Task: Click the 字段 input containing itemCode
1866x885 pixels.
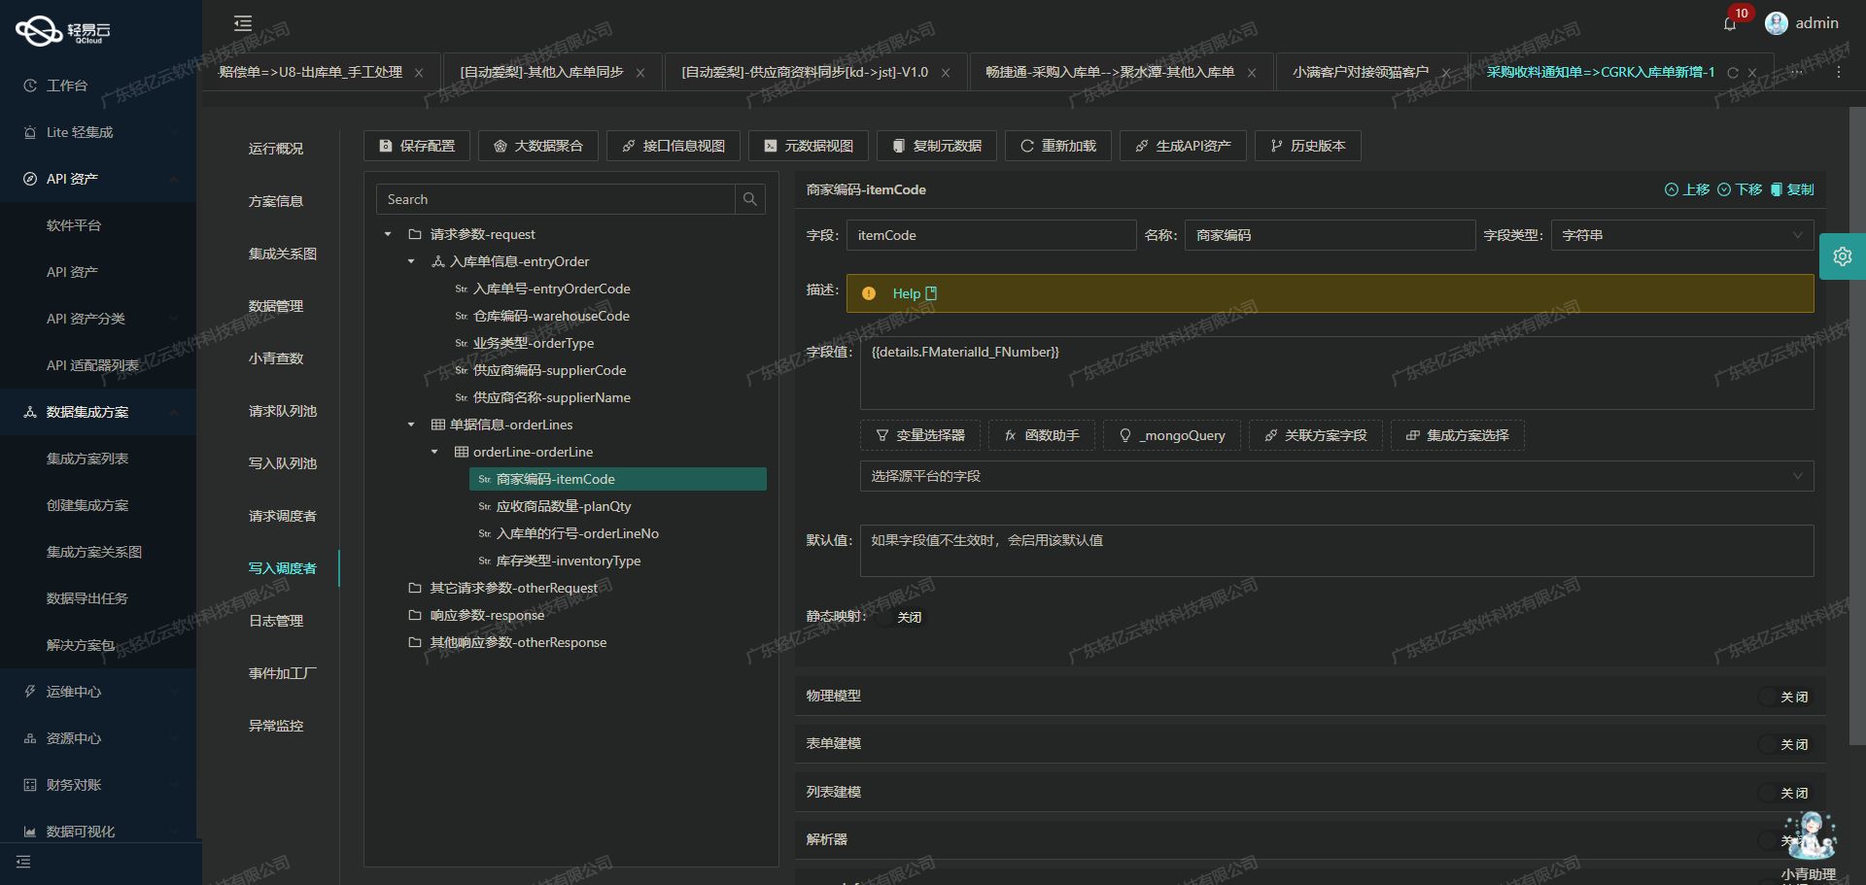Action: point(991,235)
